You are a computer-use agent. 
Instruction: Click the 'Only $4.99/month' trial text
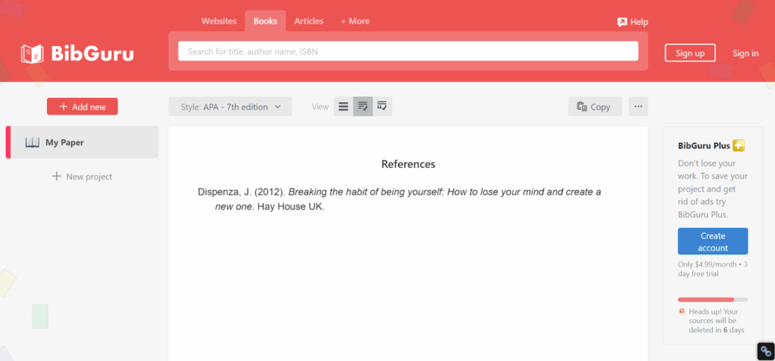coord(713,269)
